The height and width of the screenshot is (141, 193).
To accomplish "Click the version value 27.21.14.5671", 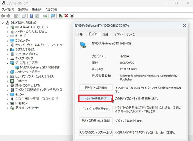I will 128,69.
